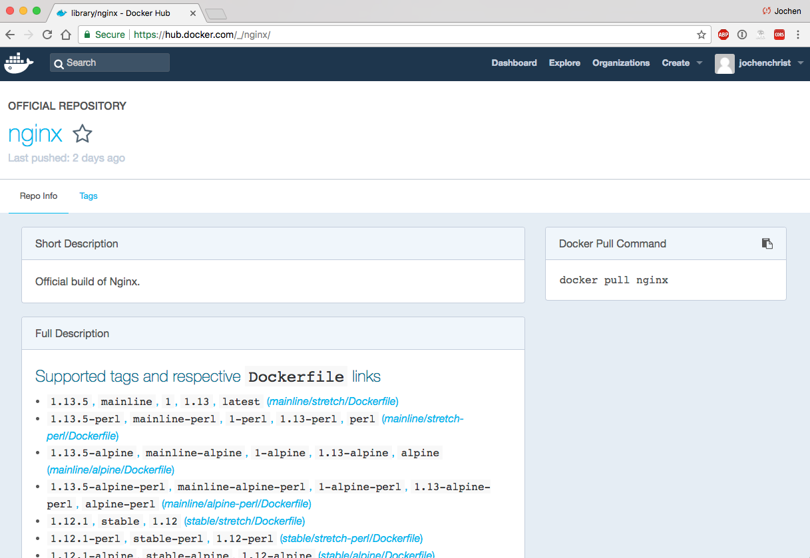The width and height of the screenshot is (810, 558).
Task: Star the nginx repository
Action: 83,134
